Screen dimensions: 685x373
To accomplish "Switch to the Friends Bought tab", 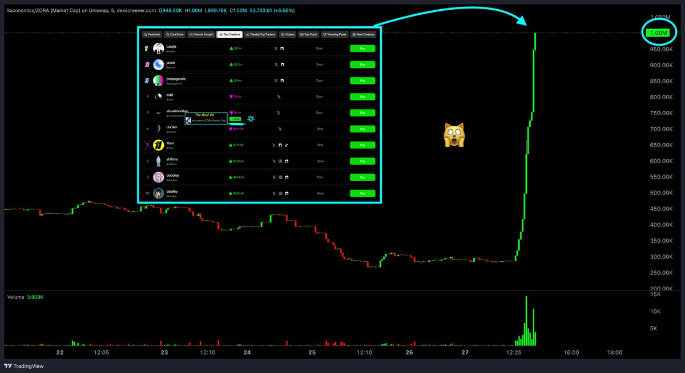I will tap(202, 34).
